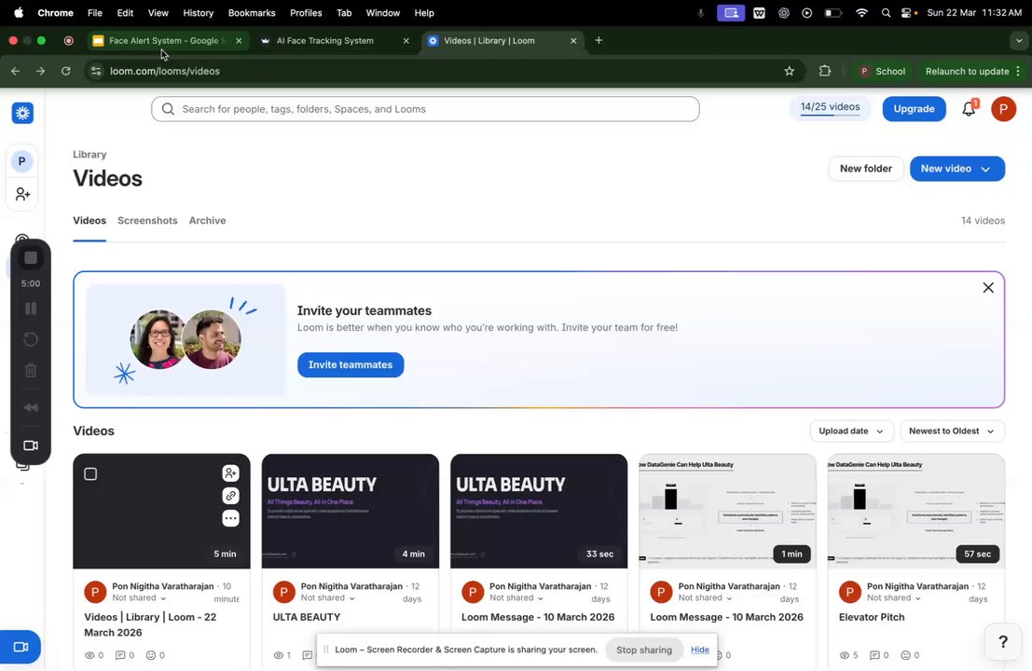Close the Videos | Library | Loom tab
The width and height of the screenshot is (1032, 671).
click(x=573, y=41)
